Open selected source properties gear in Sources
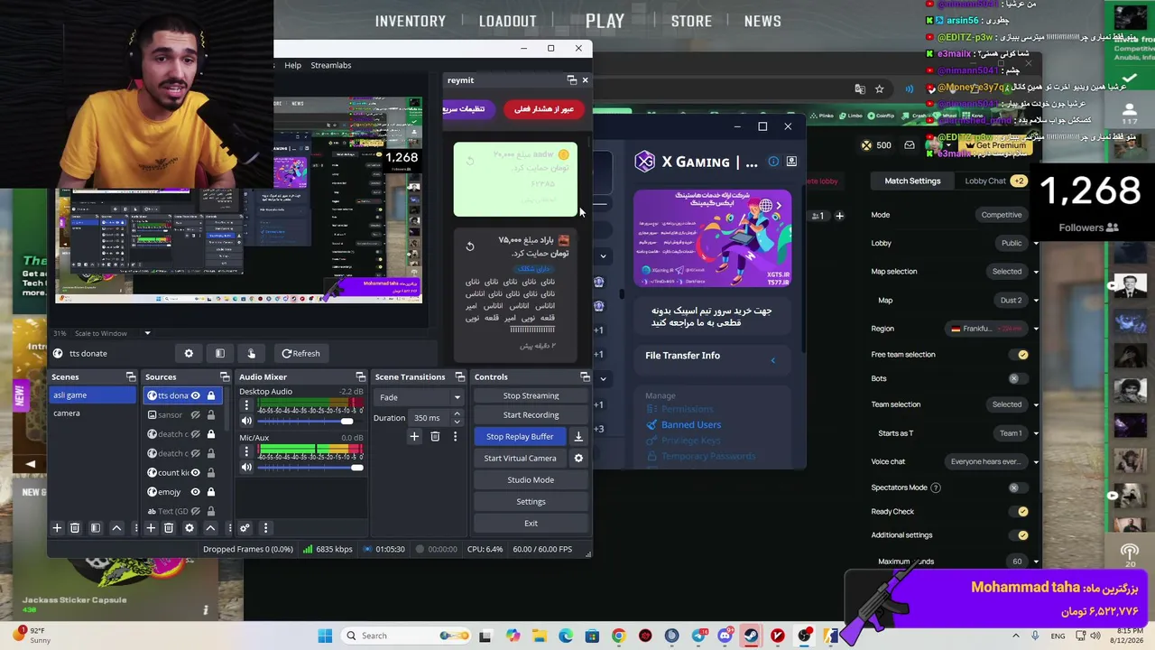The image size is (1155, 650). coord(189,528)
